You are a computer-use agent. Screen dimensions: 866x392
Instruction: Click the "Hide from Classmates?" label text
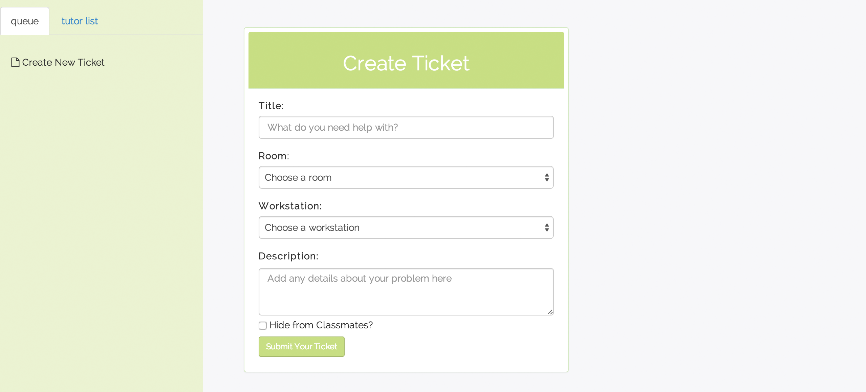321,325
